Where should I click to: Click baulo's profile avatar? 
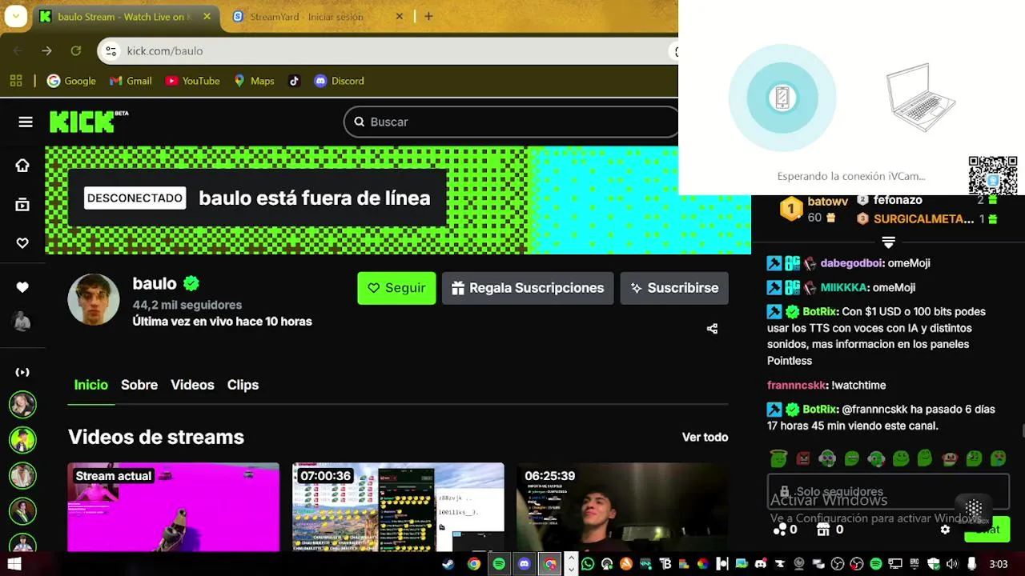coord(94,299)
